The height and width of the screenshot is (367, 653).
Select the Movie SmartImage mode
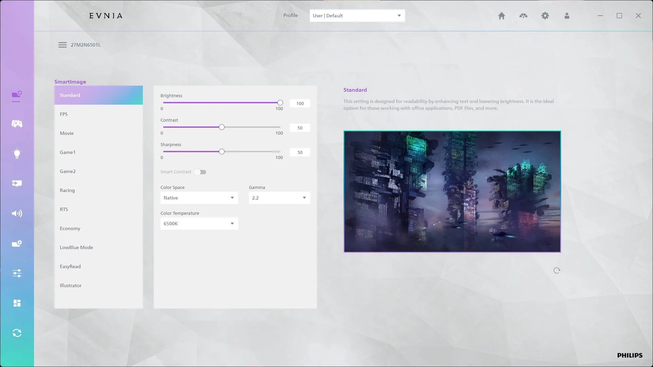click(67, 133)
